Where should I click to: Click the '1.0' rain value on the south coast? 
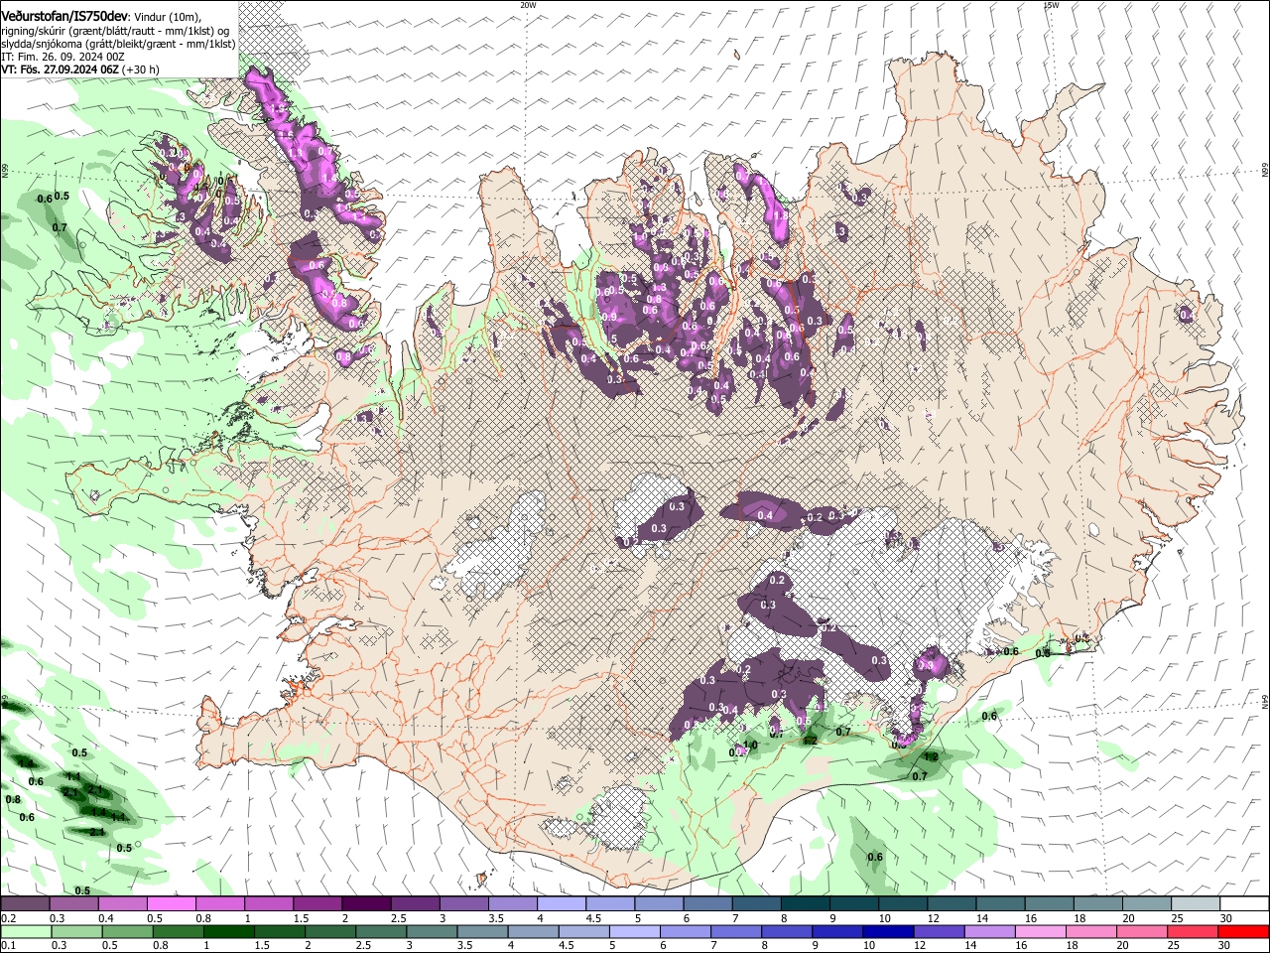(751, 745)
